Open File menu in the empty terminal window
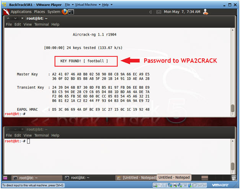Viewport: 240px width, 189px height. tap(9, 135)
